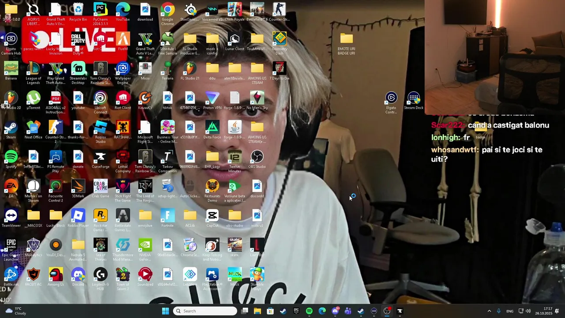This screenshot has height=318, width=565.
Task: Click the taskbar Search box
Action: coord(205,311)
